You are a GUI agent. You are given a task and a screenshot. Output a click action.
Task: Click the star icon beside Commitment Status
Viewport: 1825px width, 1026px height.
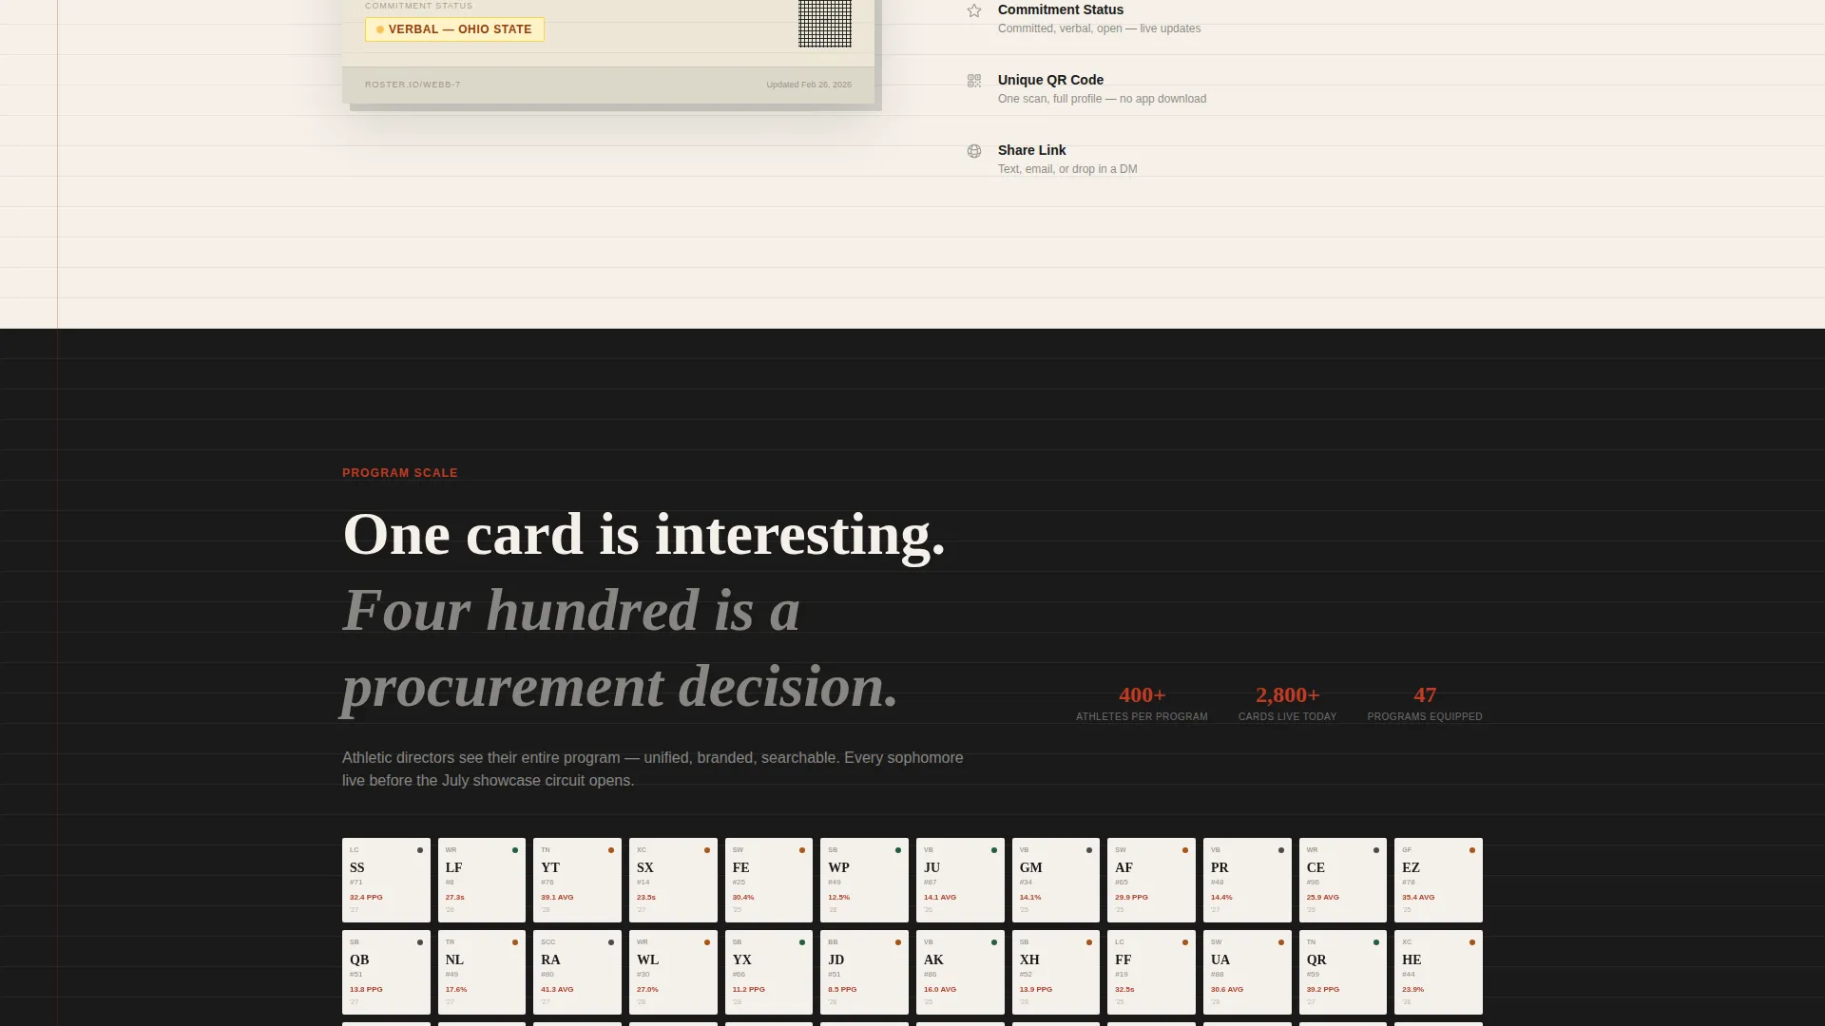coord(974,10)
